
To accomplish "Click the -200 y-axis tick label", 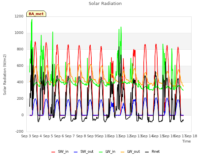I will coord(19,131).
